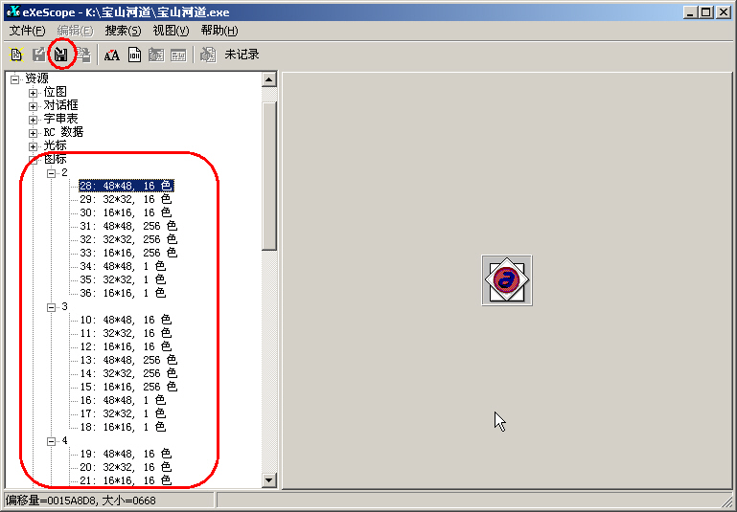Click the icon preview image

(x=507, y=280)
